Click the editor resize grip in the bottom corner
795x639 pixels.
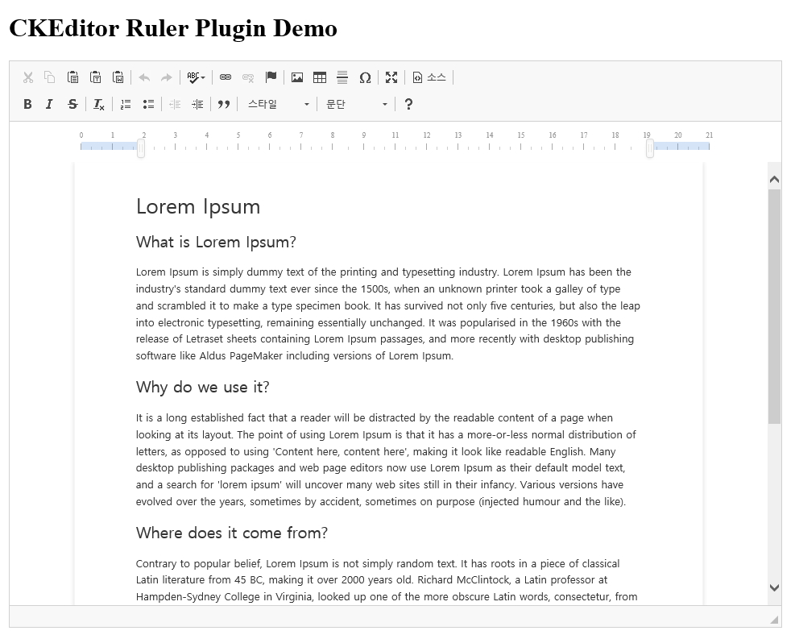pos(774,620)
